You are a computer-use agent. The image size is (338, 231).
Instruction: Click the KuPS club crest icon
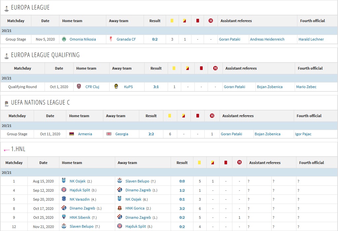click(x=116, y=86)
